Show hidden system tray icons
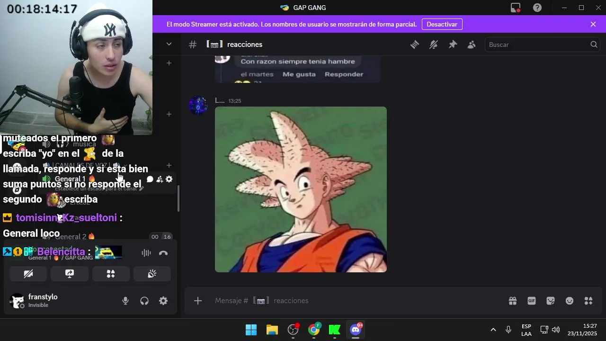 [493, 330]
